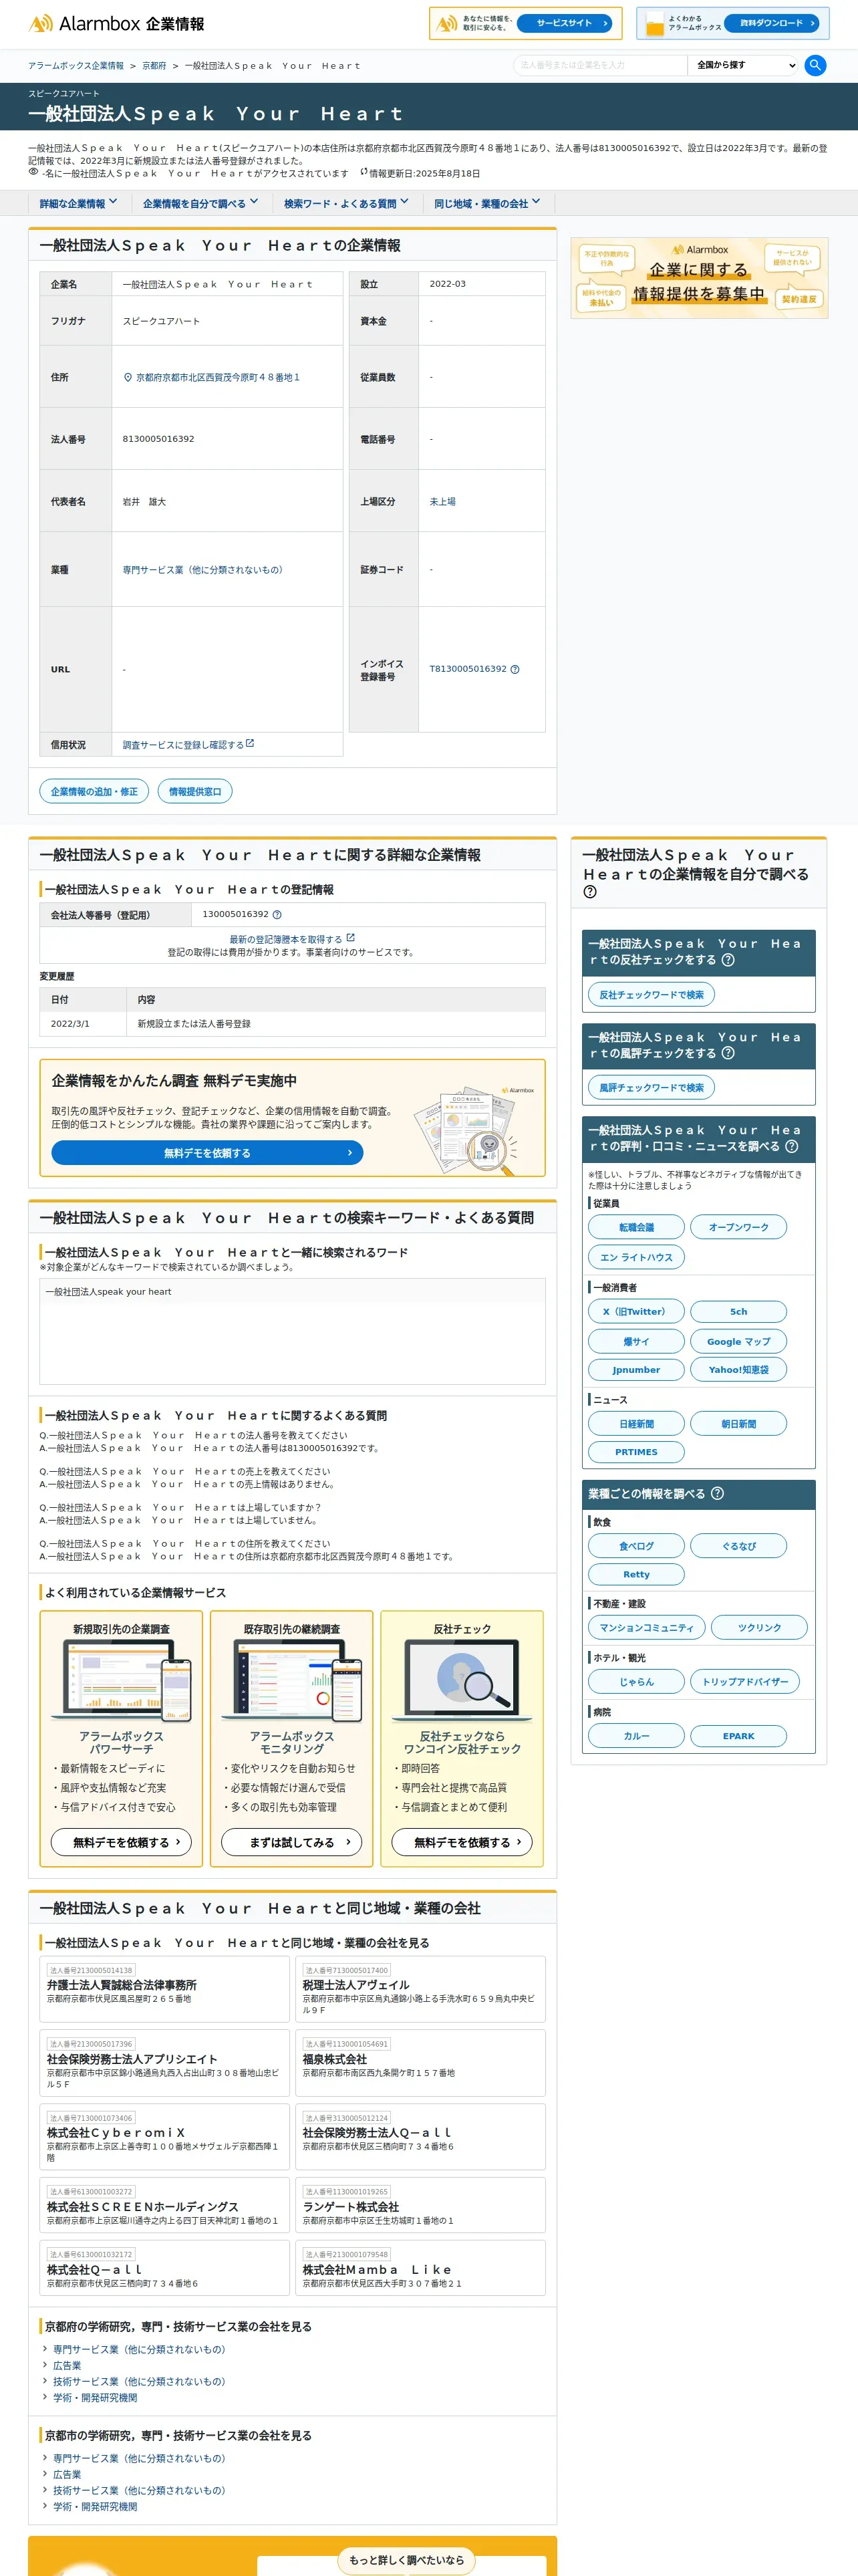Click the サービスサイト banner button

pos(564,23)
